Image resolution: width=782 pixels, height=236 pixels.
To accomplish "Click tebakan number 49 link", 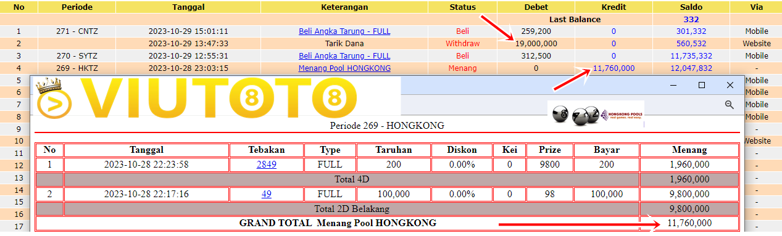I will (x=267, y=193).
